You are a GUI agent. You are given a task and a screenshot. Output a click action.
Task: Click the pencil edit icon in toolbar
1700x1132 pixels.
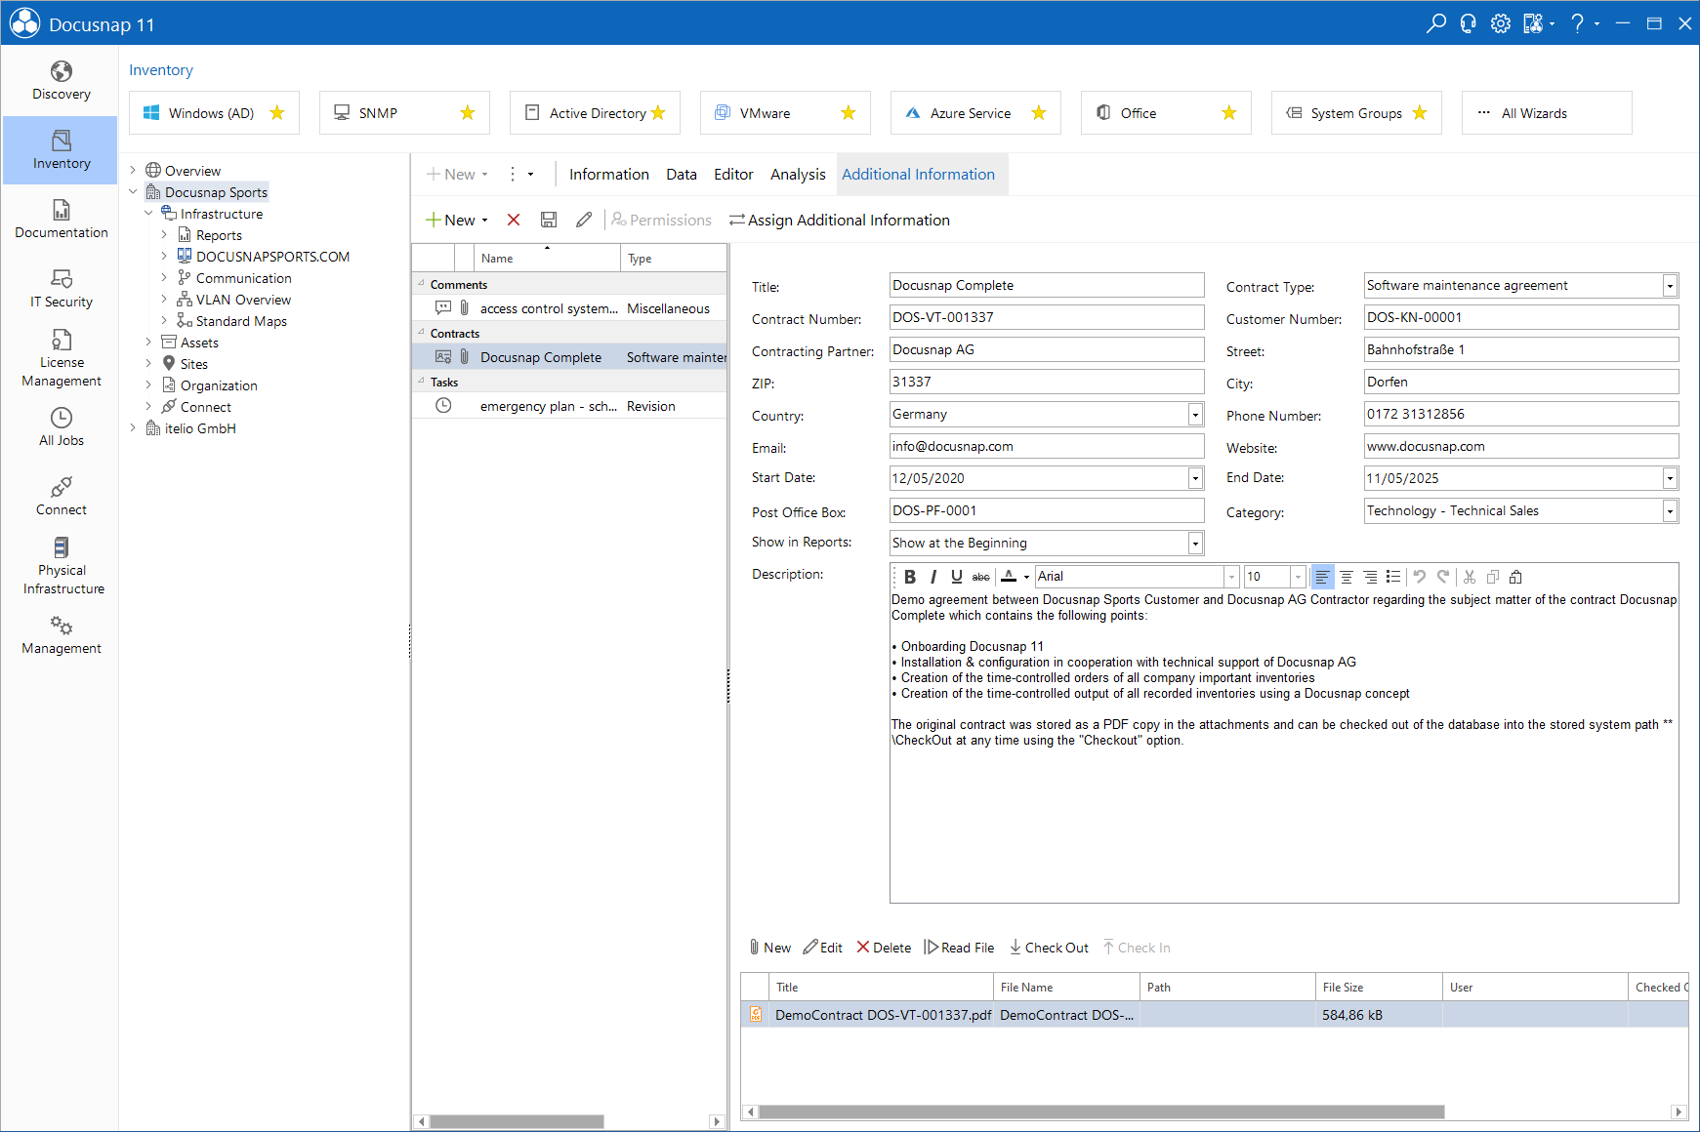coord(584,220)
